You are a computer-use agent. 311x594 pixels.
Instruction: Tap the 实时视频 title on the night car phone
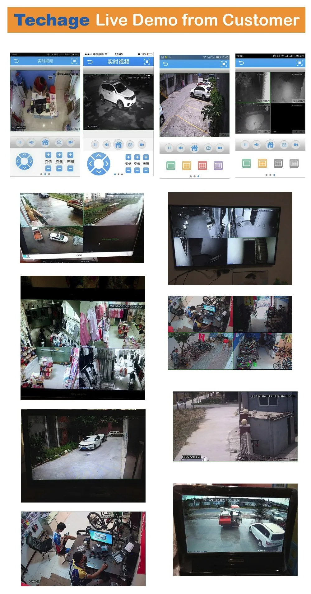118,62
